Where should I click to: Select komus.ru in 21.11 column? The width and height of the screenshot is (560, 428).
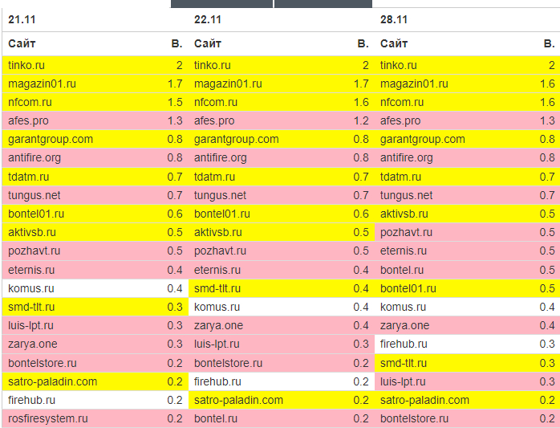click(x=31, y=288)
